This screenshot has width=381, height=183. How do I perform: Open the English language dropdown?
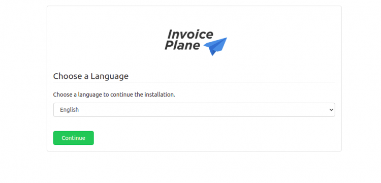(x=194, y=110)
